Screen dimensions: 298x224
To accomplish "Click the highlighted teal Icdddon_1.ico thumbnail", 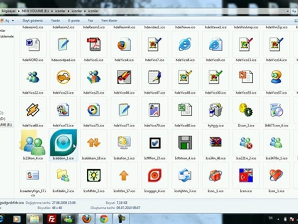I will (63, 142).
